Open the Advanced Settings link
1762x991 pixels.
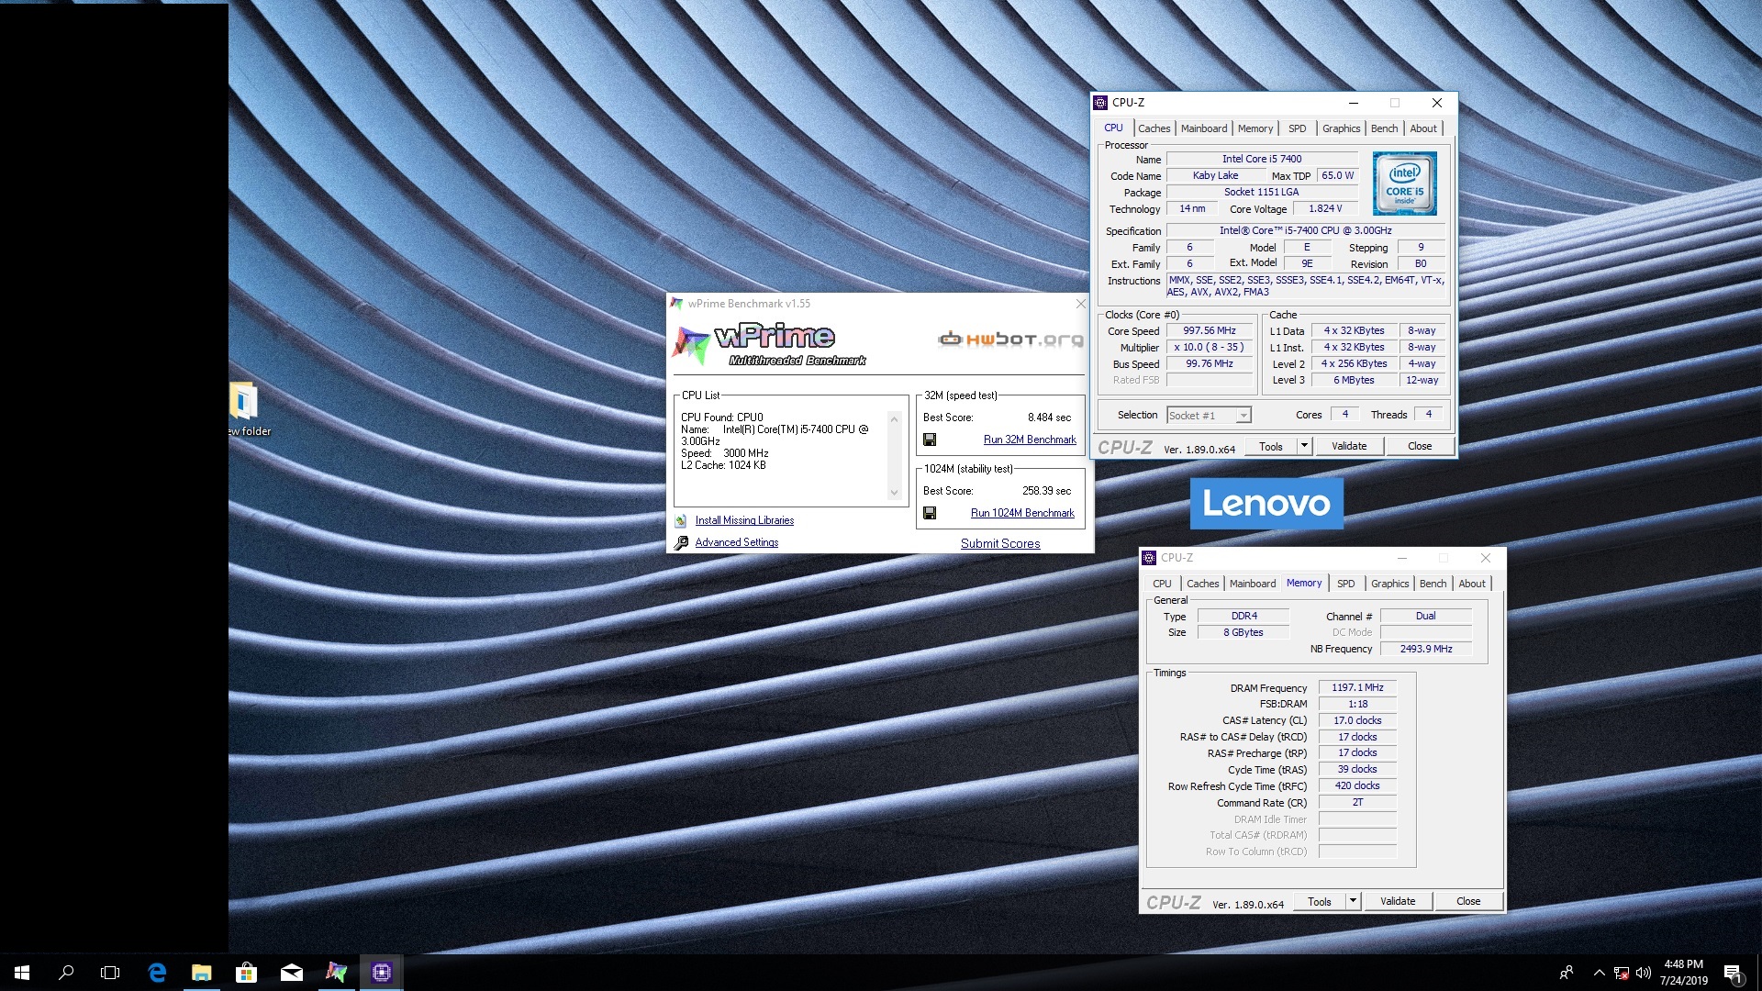click(x=737, y=542)
